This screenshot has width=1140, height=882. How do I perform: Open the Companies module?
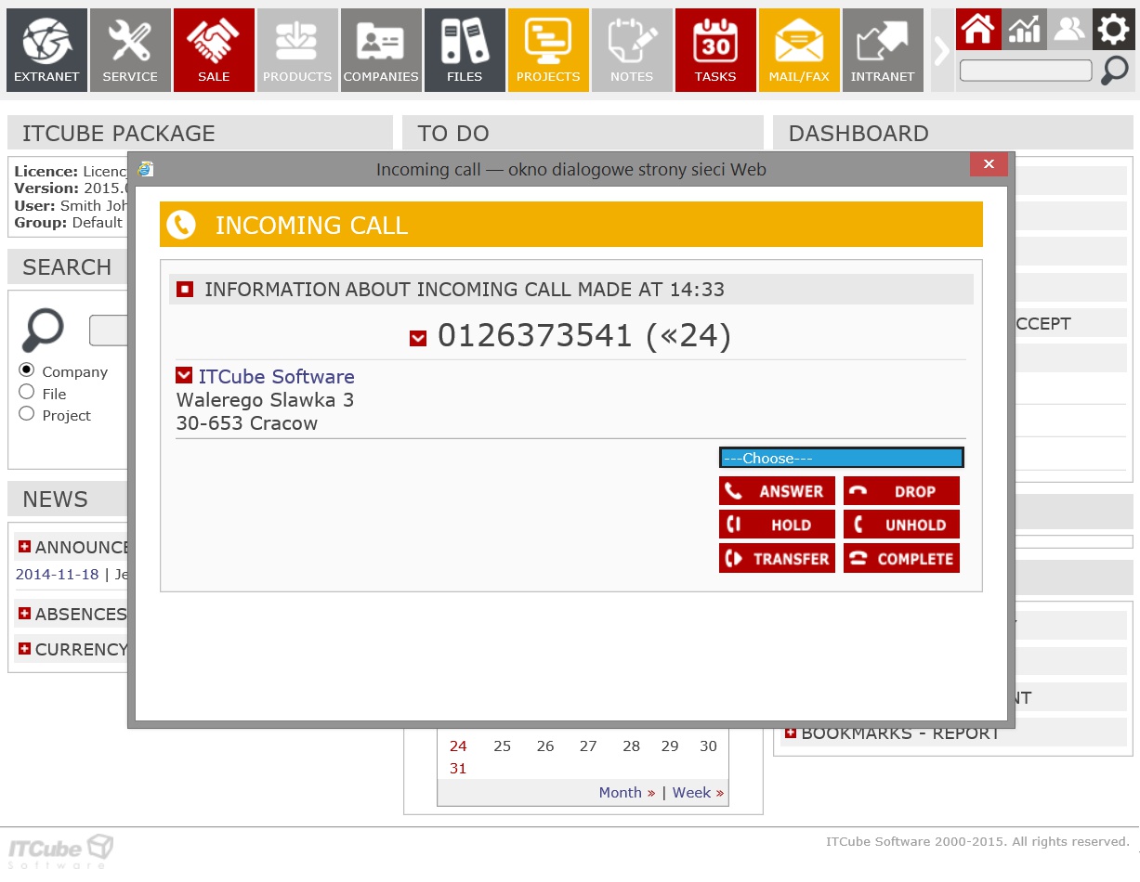click(381, 50)
